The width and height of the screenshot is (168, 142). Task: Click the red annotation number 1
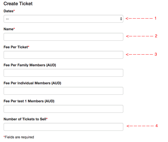155,18
